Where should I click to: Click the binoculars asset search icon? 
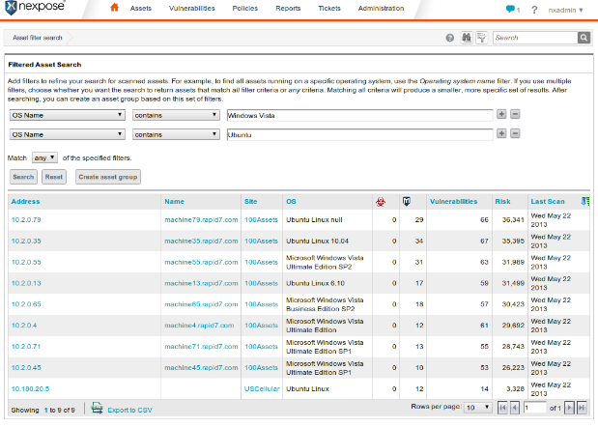coord(465,38)
